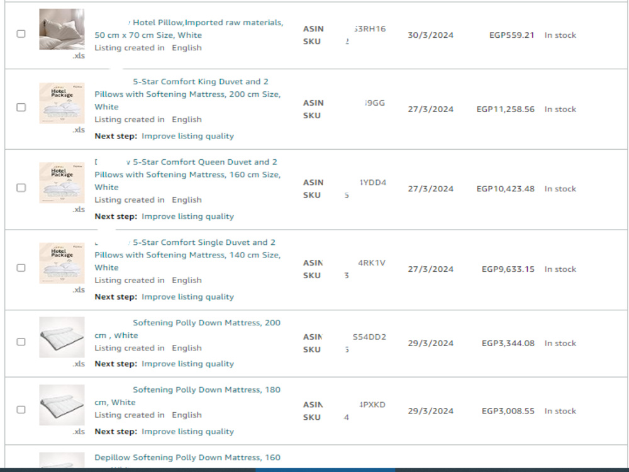Select the Single Duvet In stock status
The image size is (629, 472).
[560, 269]
